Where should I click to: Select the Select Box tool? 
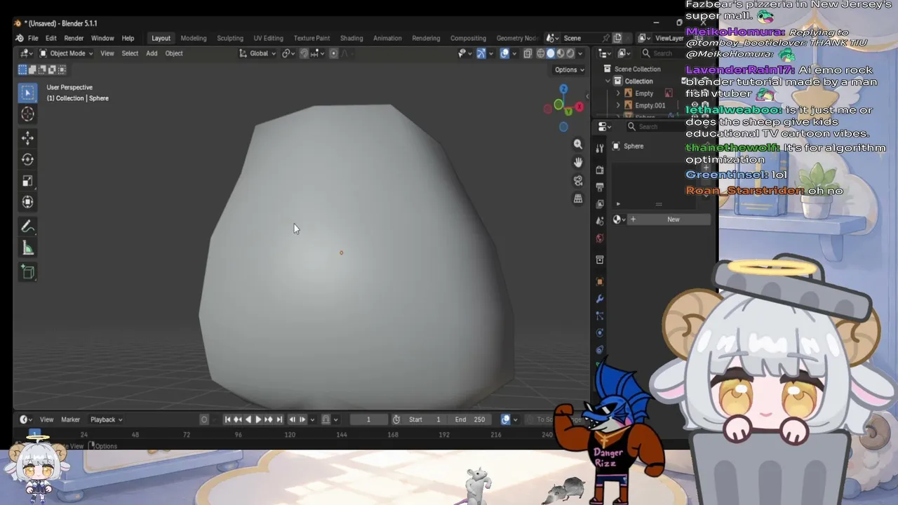[28, 93]
